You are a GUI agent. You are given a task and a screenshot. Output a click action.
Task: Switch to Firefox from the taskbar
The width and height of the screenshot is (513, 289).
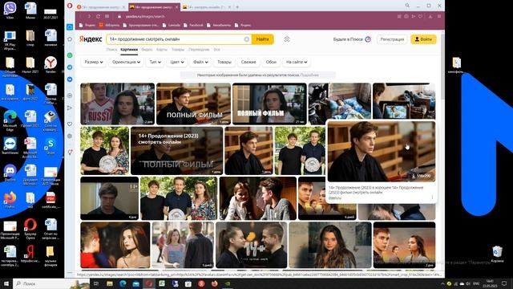(x=214, y=283)
